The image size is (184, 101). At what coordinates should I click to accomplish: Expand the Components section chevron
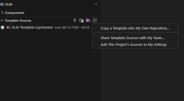tap(2, 12)
